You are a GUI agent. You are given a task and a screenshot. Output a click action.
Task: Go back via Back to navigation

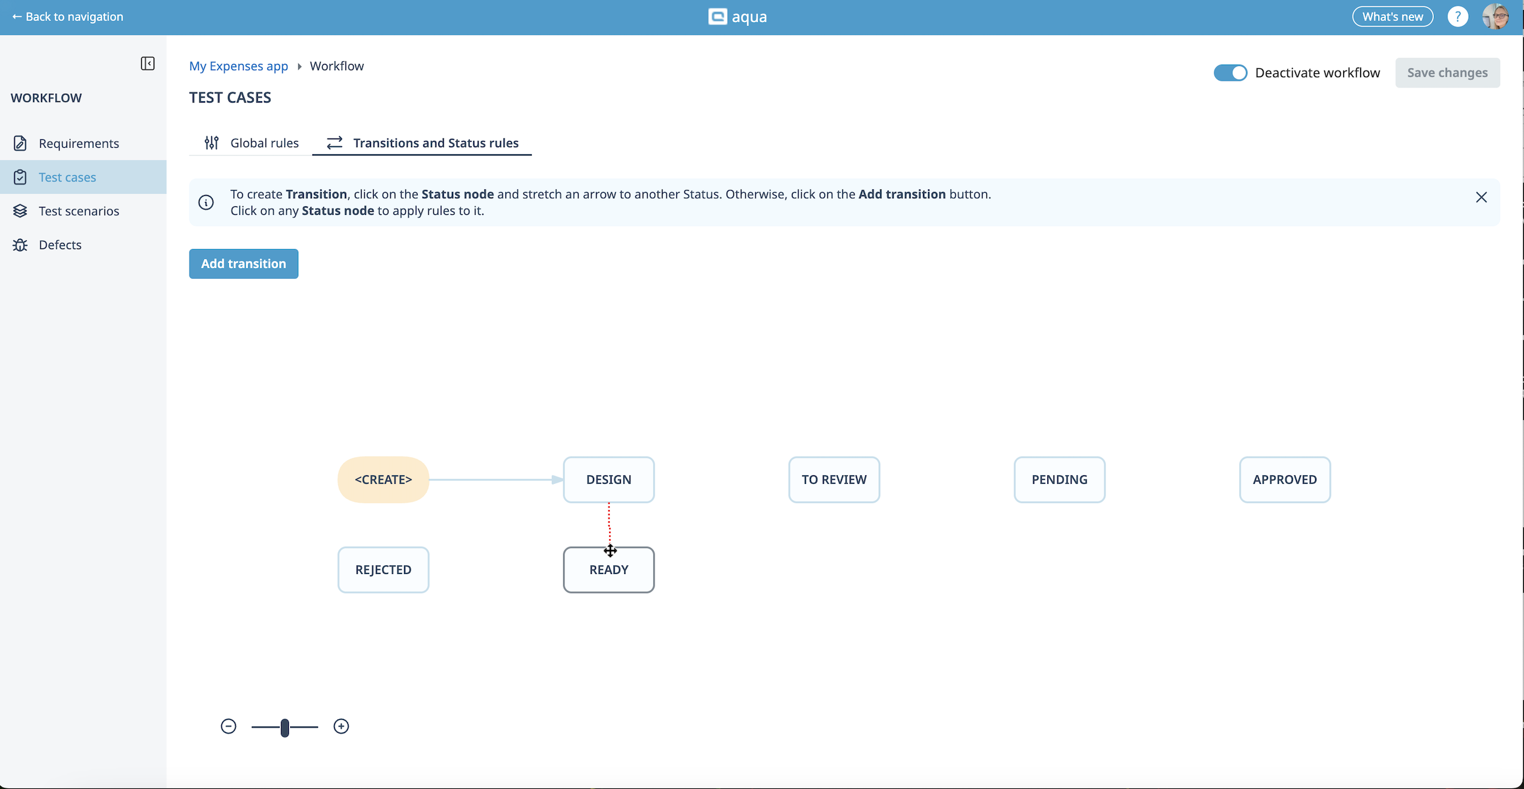tap(68, 17)
